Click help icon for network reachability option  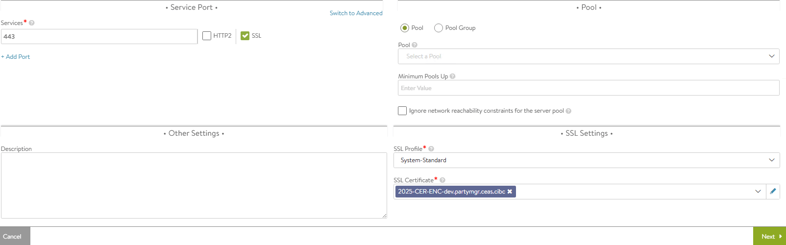point(568,111)
